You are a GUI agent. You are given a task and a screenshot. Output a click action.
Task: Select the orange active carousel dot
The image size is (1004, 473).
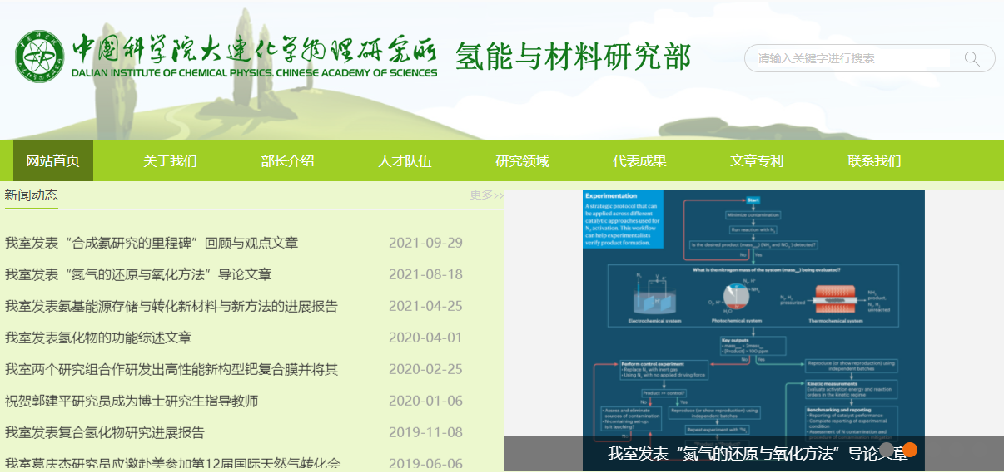[910, 450]
